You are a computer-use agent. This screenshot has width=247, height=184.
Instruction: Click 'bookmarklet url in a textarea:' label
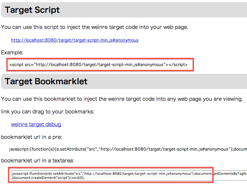[38, 160]
